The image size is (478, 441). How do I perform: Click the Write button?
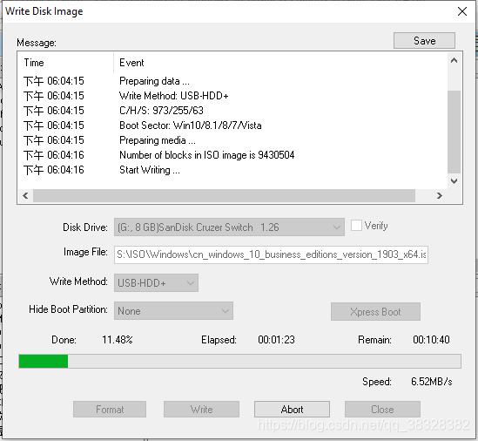point(201,410)
